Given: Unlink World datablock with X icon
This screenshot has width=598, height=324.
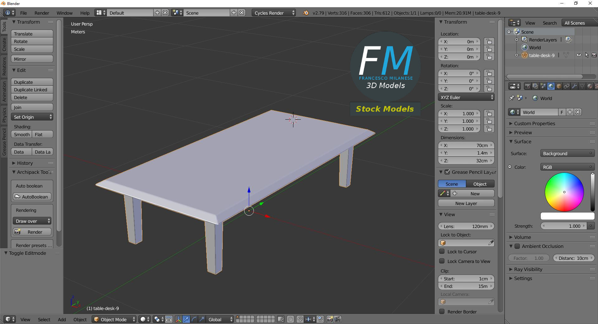Looking at the screenshot, I should [x=578, y=112].
